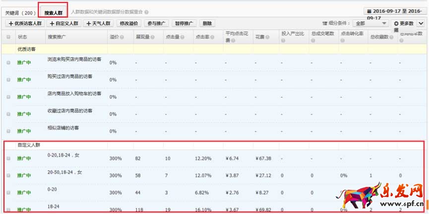
Task: Click the 修改溢价 button
Action: click(x=129, y=23)
